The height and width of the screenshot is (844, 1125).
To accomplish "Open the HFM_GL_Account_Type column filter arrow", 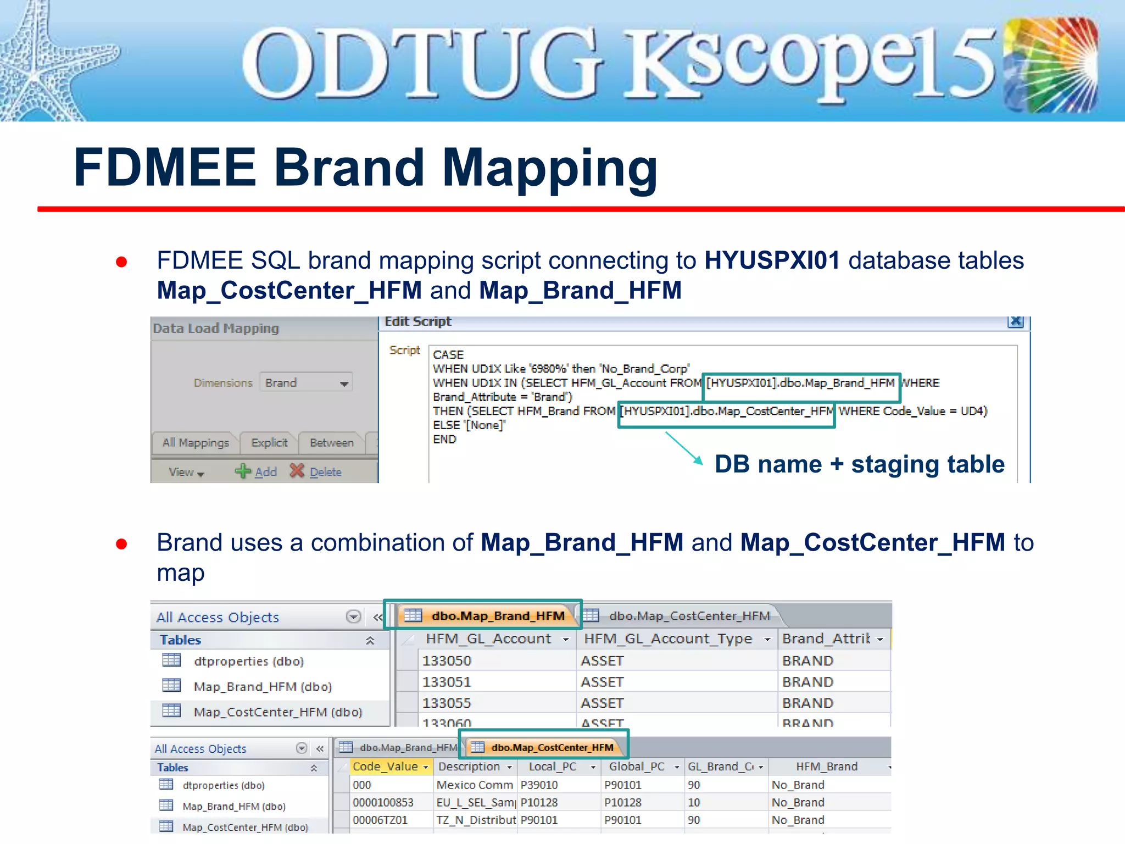I will 767,639.
